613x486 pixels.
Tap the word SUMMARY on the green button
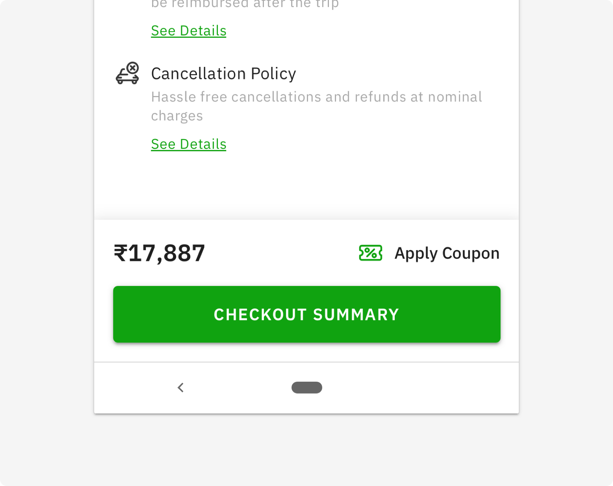(356, 315)
